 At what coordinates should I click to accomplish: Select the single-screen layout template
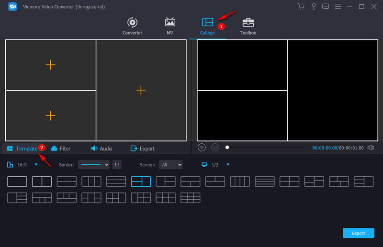pyautogui.click(x=17, y=182)
